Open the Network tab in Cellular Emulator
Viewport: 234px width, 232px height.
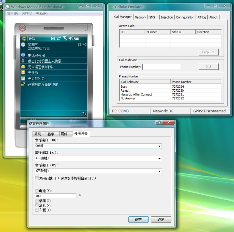[x=141, y=17]
